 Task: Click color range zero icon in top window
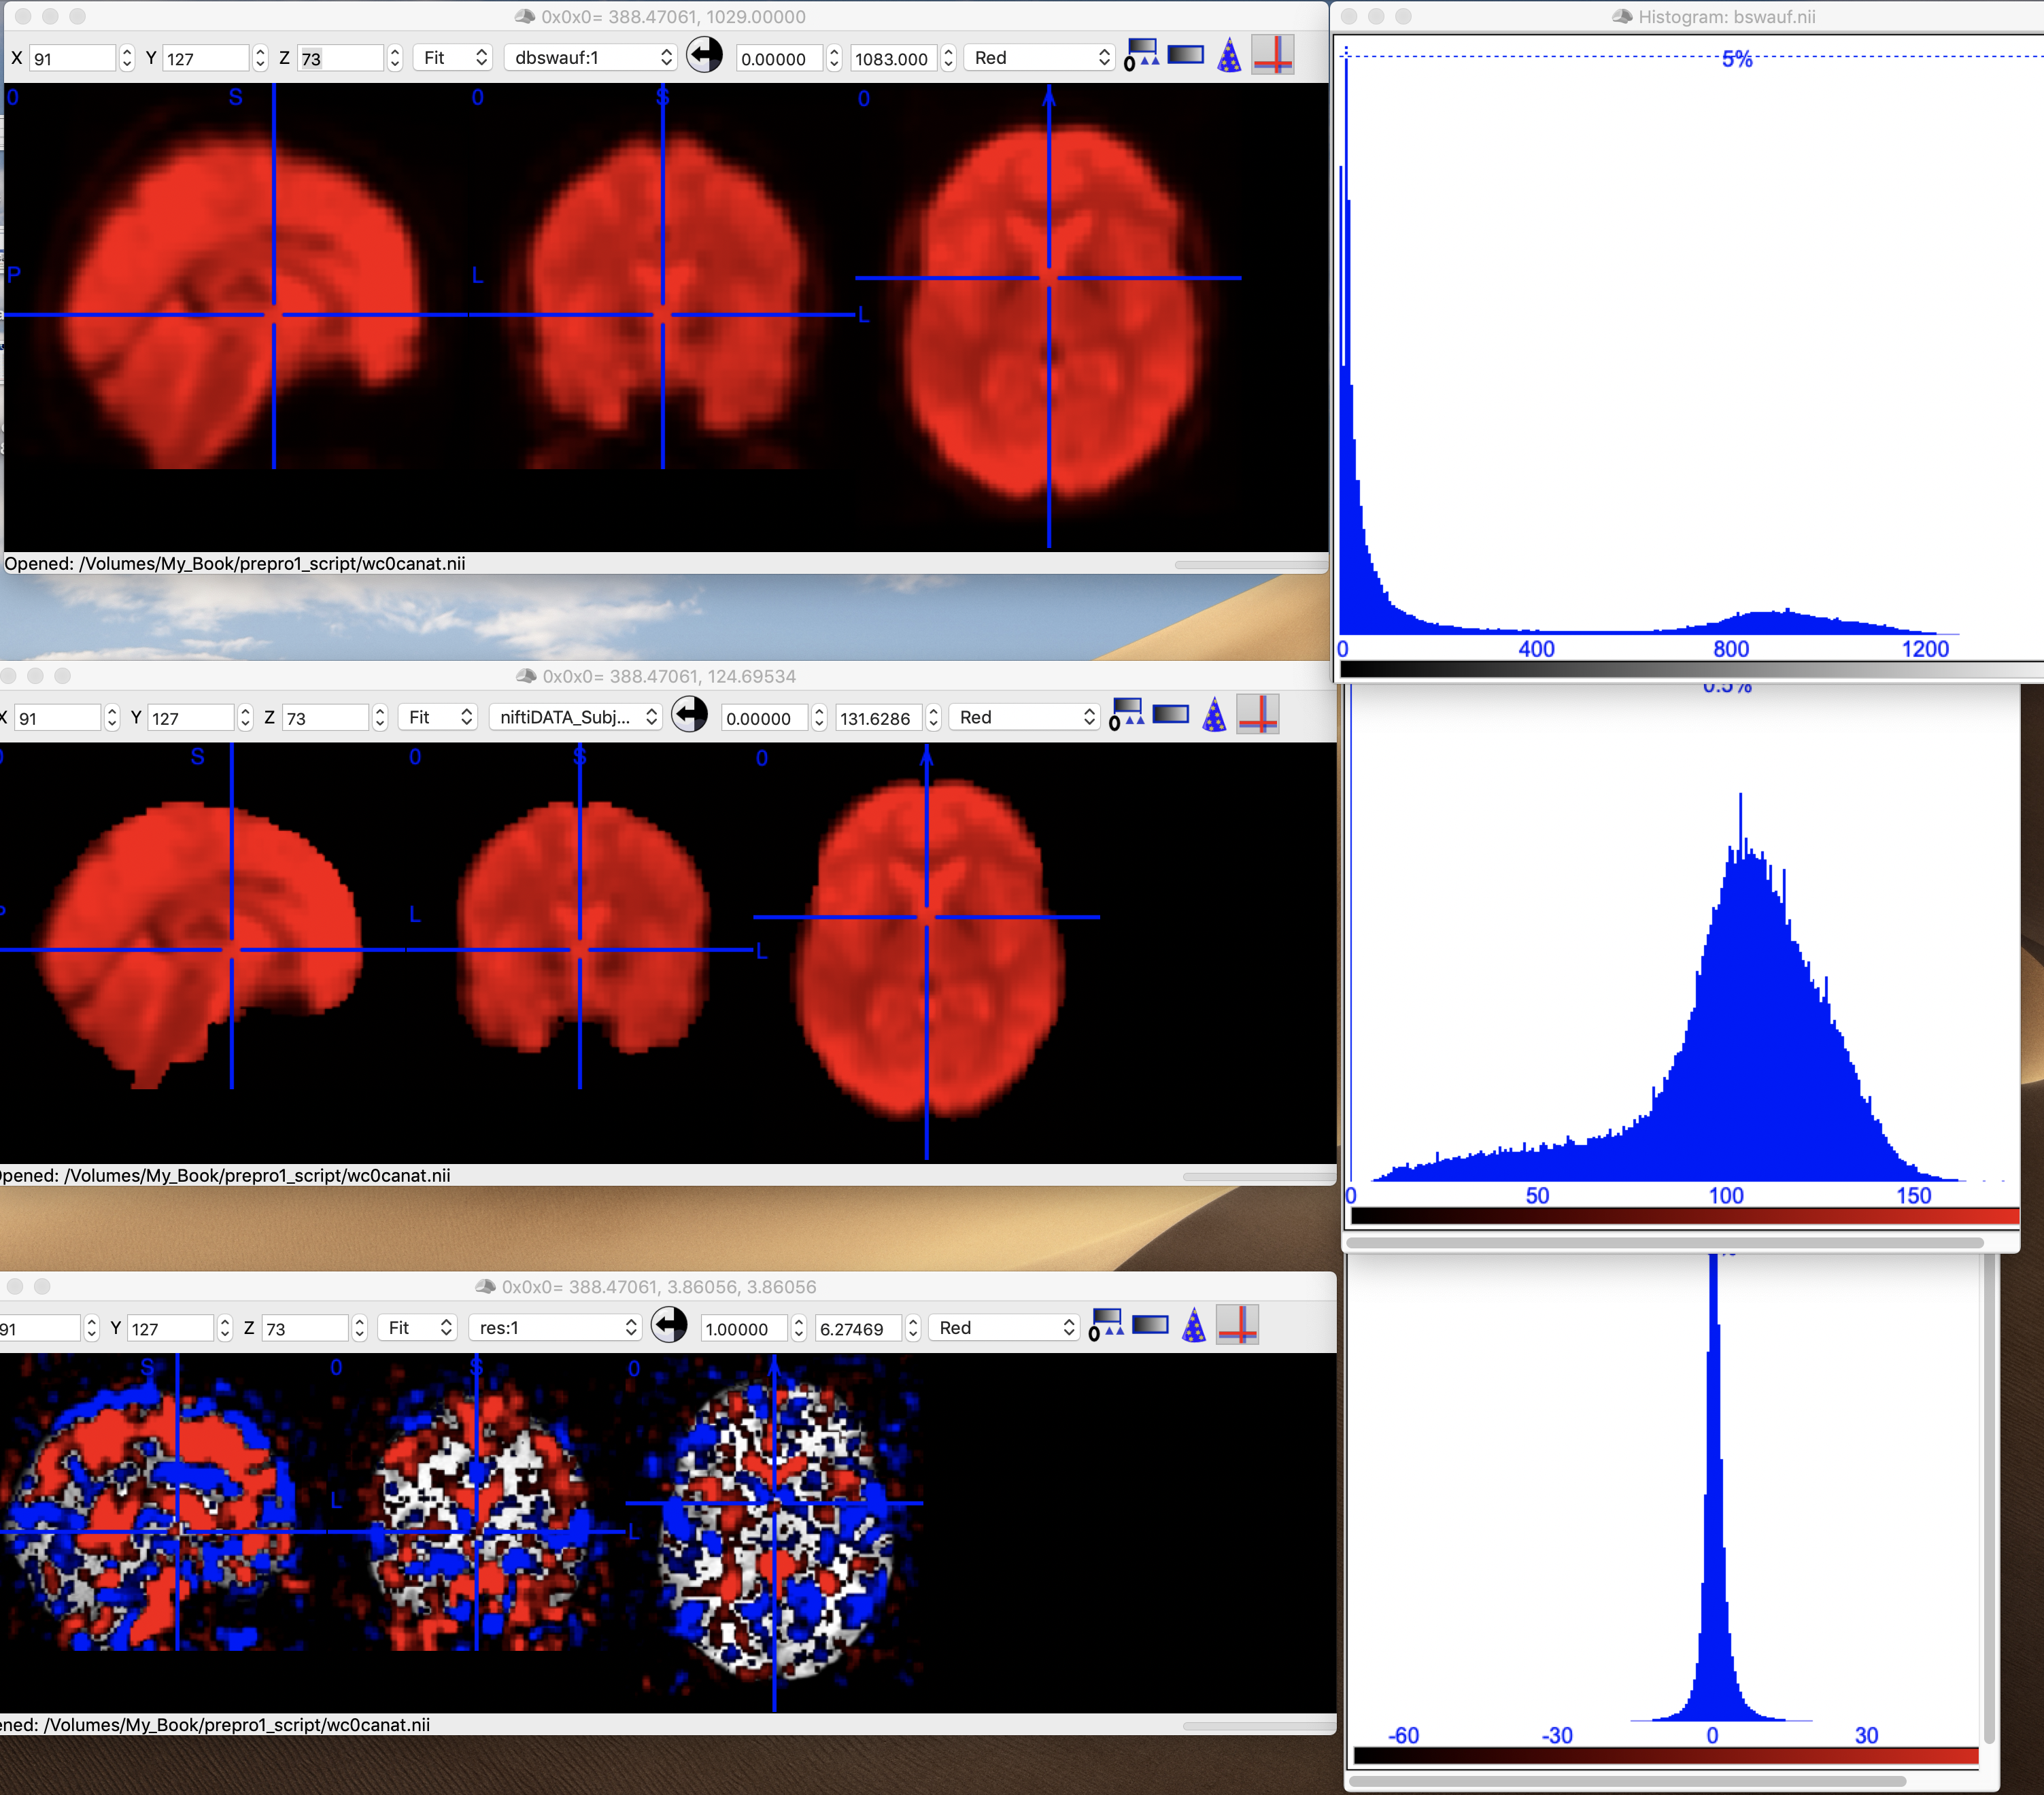[x=1141, y=55]
